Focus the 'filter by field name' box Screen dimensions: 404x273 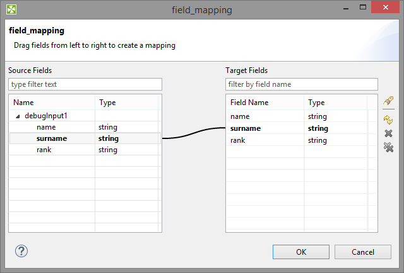[x=302, y=84]
